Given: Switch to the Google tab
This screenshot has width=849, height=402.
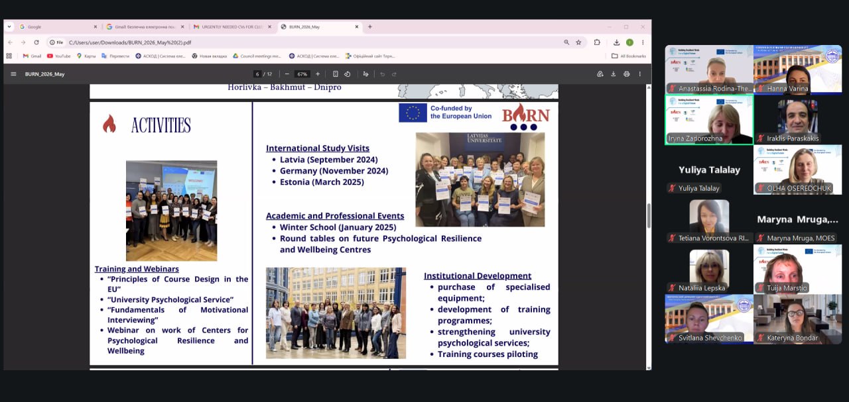Looking at the screenshot, I should point(58,27).
